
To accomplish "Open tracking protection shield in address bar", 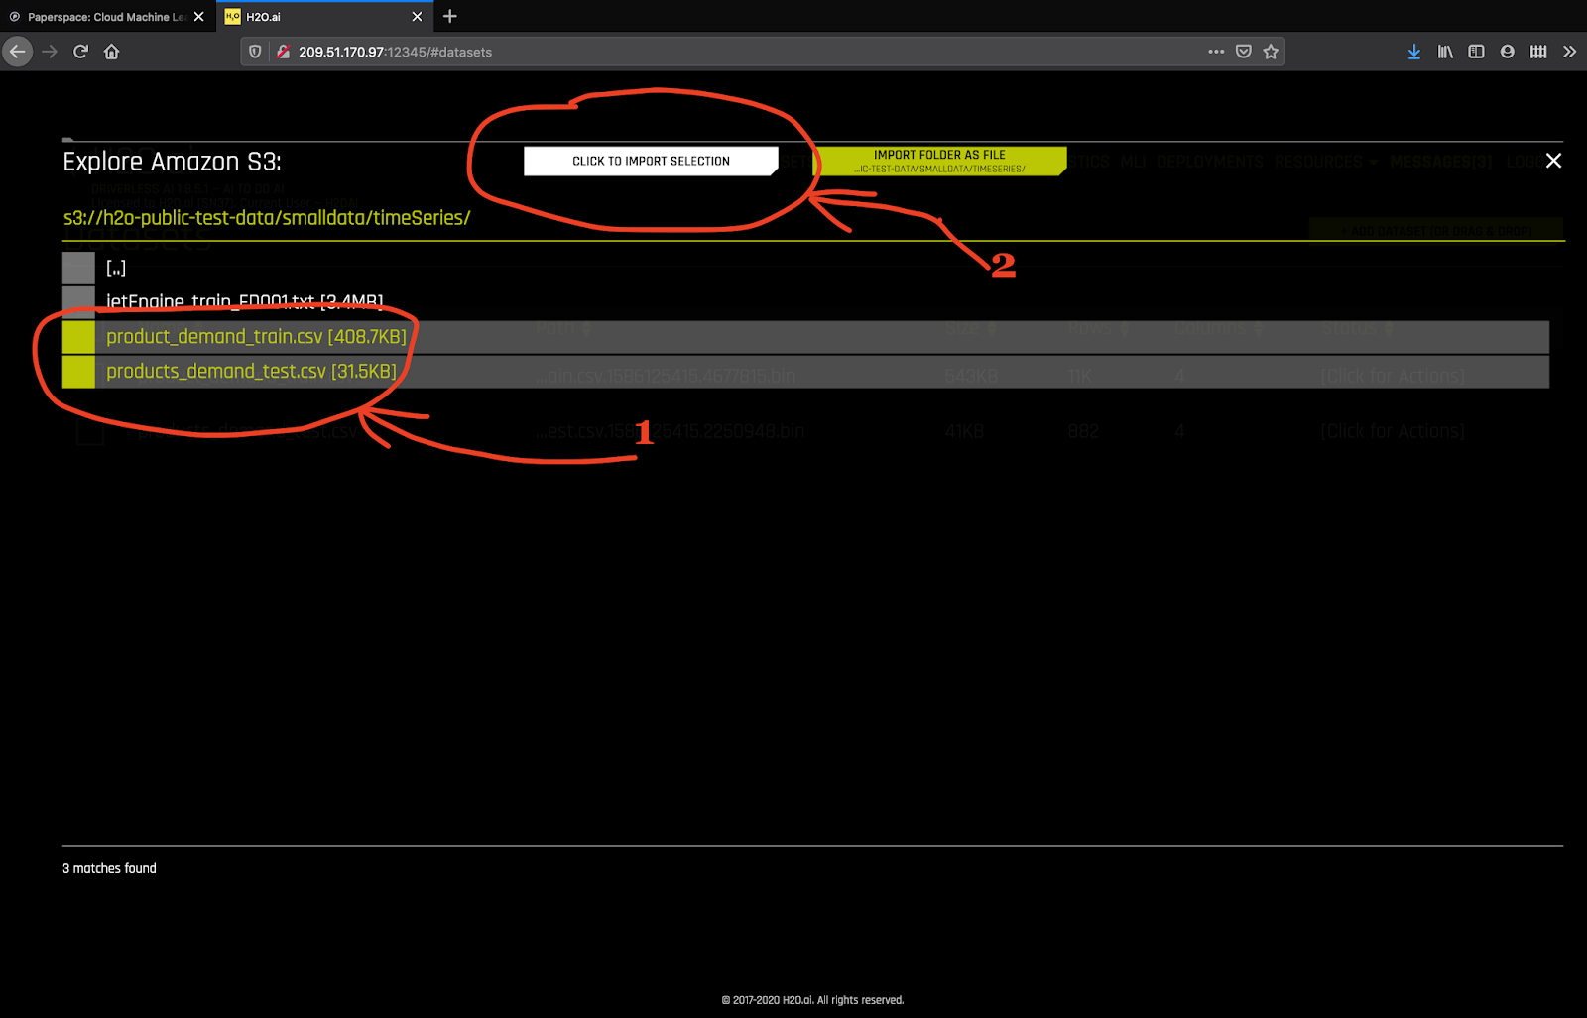I will pos(255,52).
